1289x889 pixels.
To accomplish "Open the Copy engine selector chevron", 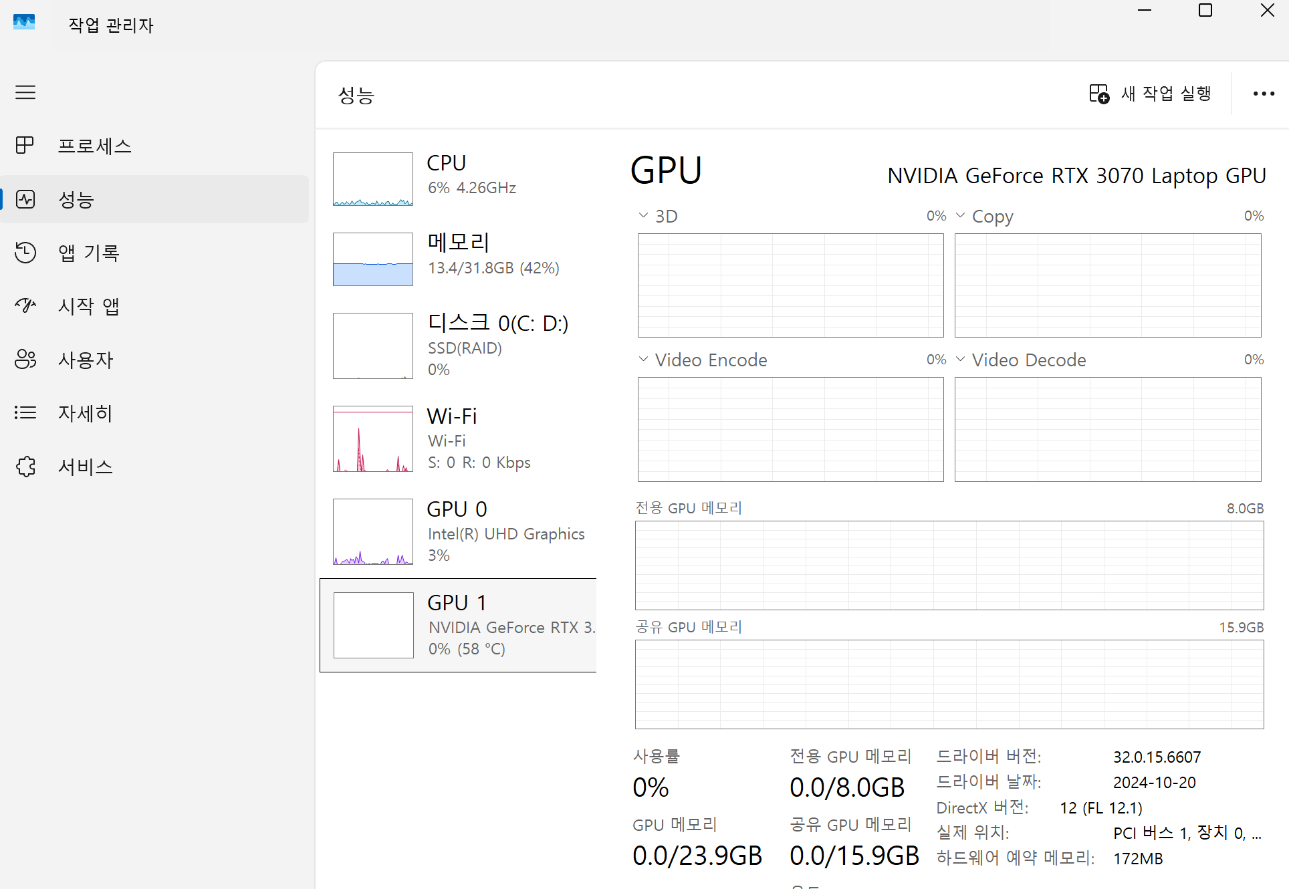I will coord(961,215).
